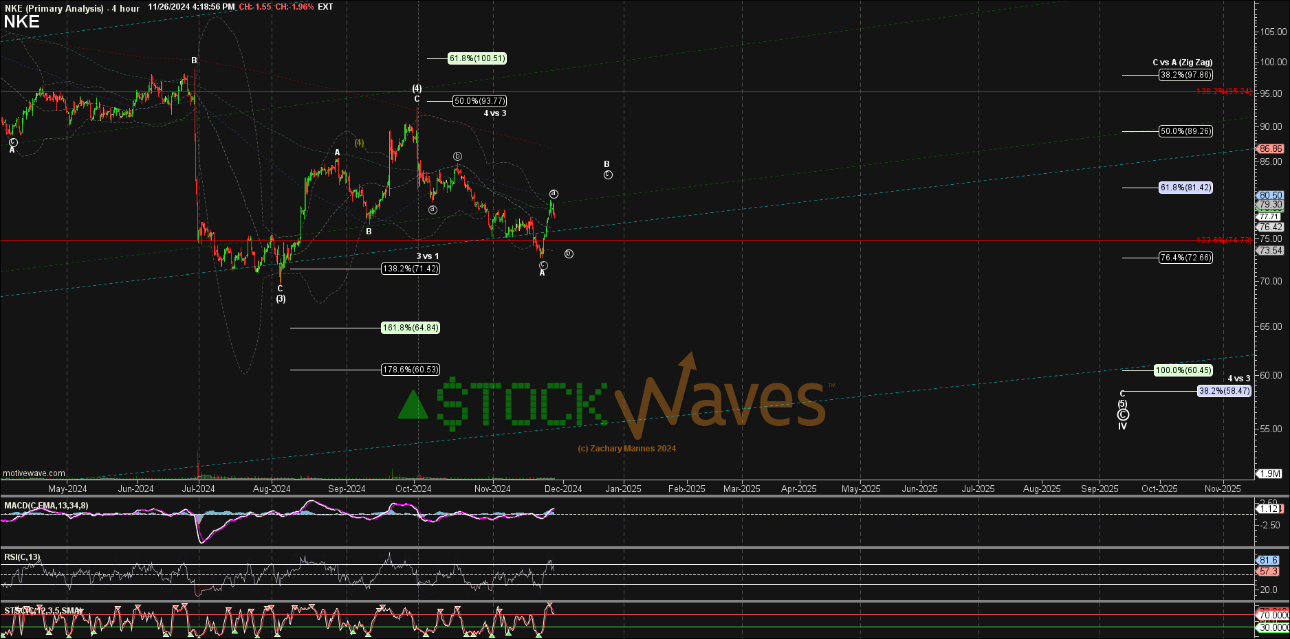
Task: Click the large NKE ticker title
Action: [x=22, y=22]
